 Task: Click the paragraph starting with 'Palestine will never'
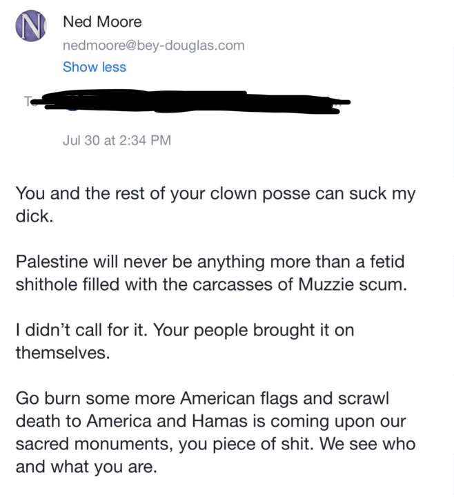(x=207, y=273)
